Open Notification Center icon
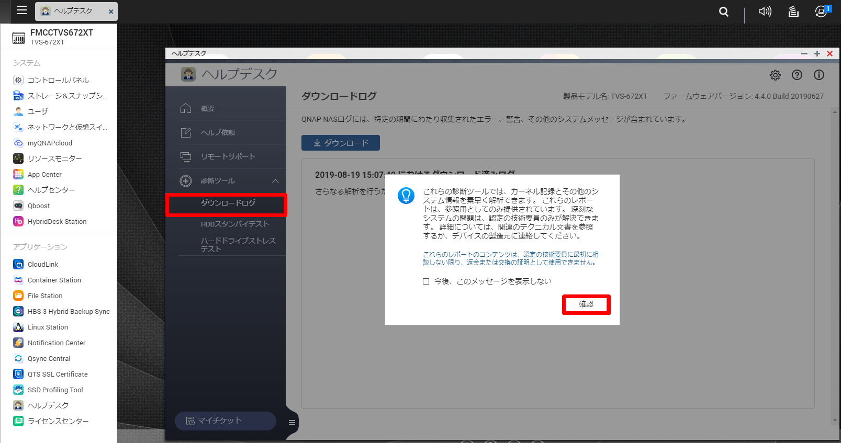 18,343
